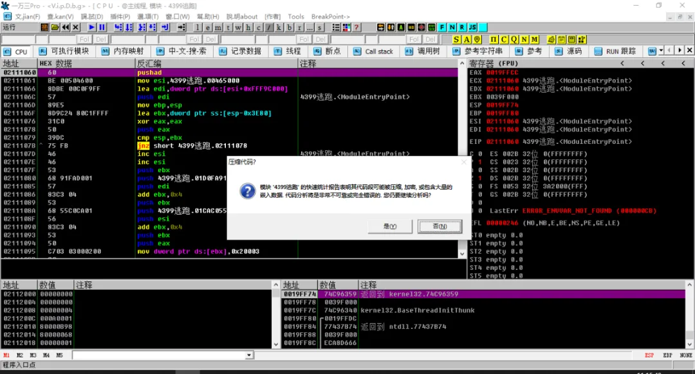Open threads window via 't' button

pyautogui.click(x=228, y=28)
